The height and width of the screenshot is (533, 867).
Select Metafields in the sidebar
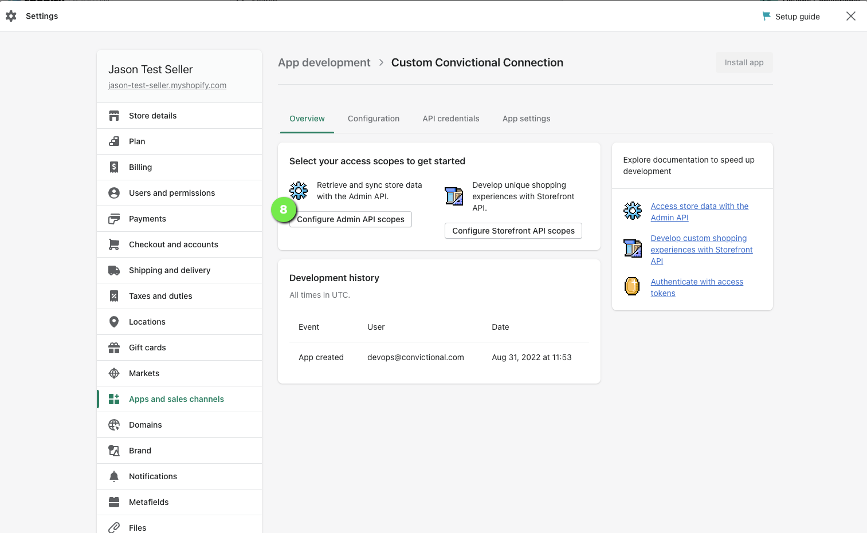[x=179, y=502]
